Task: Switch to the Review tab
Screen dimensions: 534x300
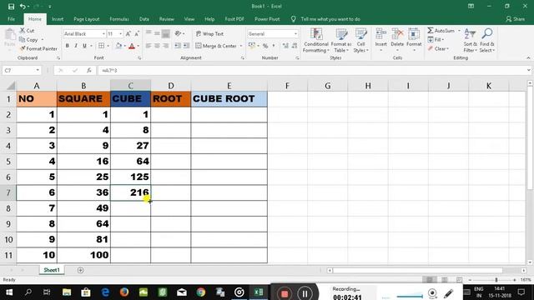Action: [167, 19]
